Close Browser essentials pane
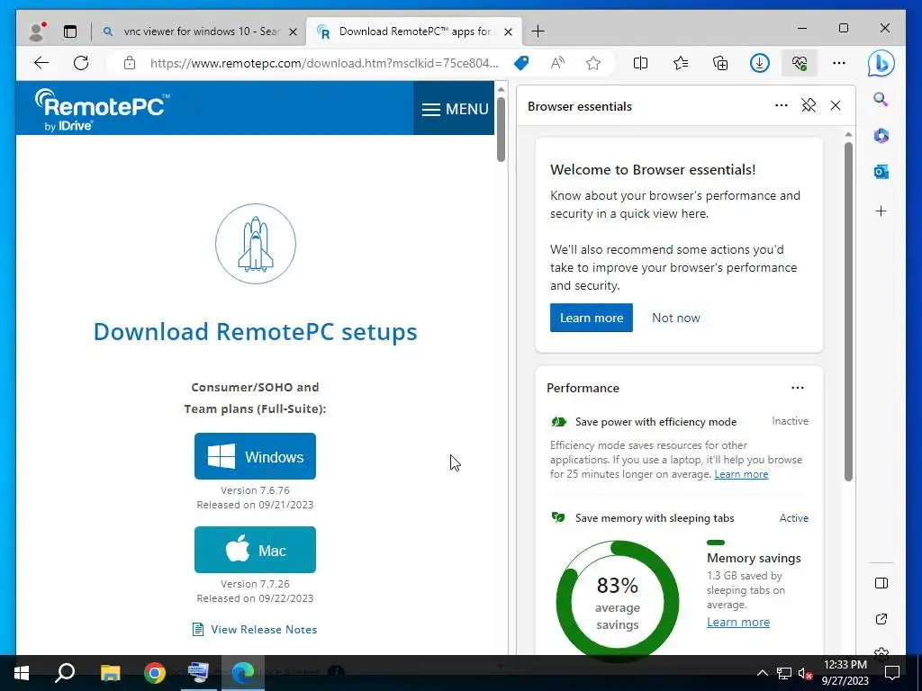The height and width of the screenshot is (691, 922). 835,106
